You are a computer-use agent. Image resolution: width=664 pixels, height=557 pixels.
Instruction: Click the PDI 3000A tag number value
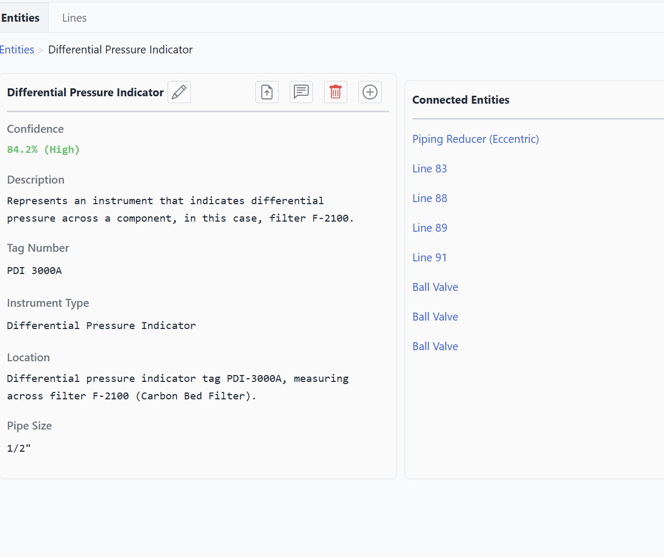[x=34, y=271]
